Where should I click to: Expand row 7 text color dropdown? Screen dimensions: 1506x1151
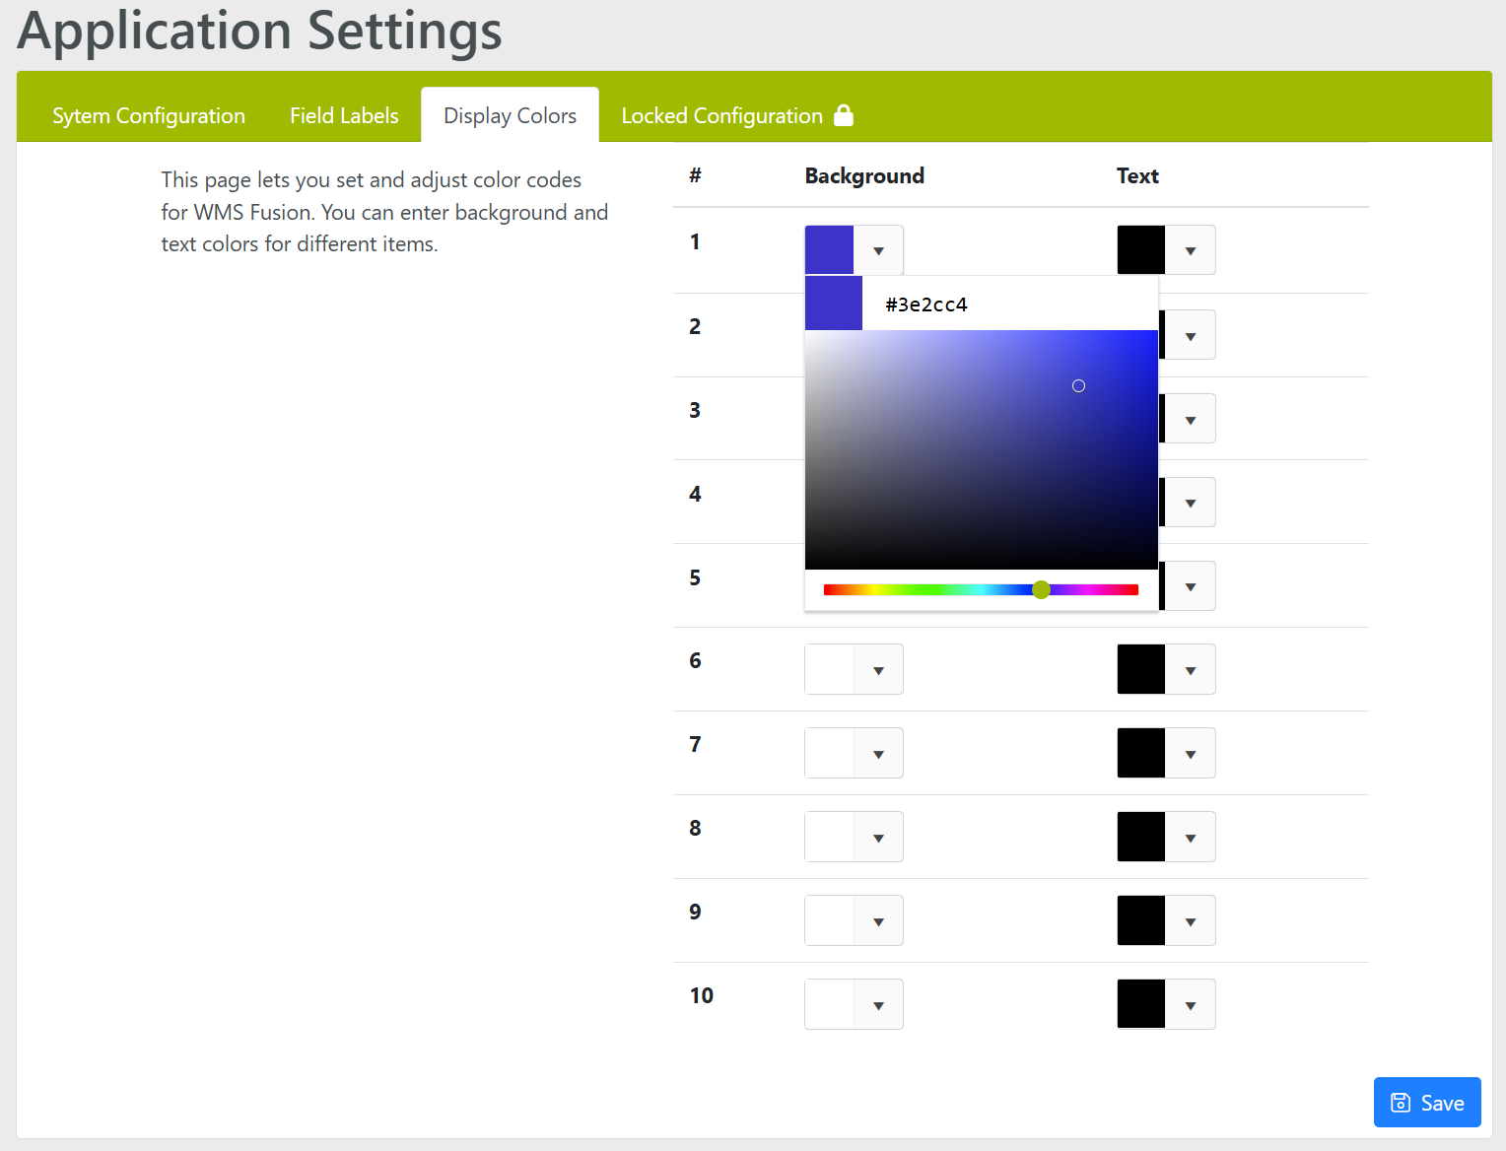coord(1191,753)
